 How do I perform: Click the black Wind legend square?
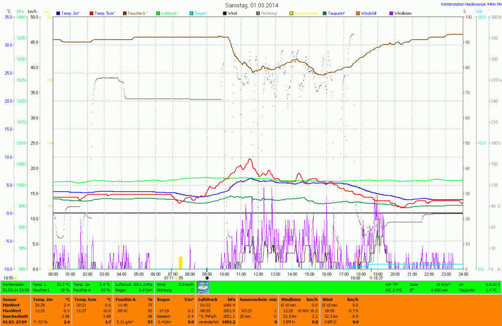tap(223, 12)
